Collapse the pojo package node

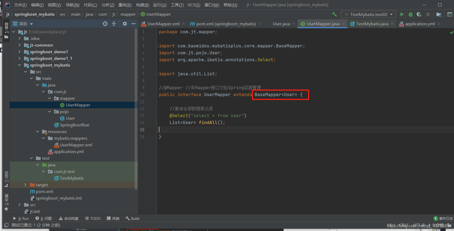coord(49,112)
